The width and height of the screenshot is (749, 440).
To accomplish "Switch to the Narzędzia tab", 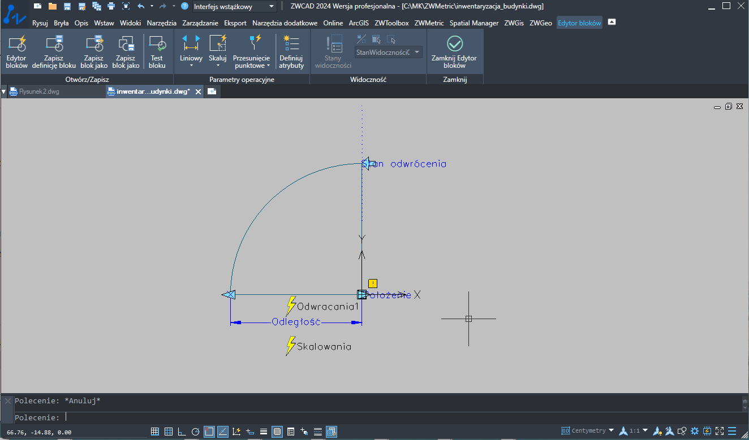I will pos(162,23).
